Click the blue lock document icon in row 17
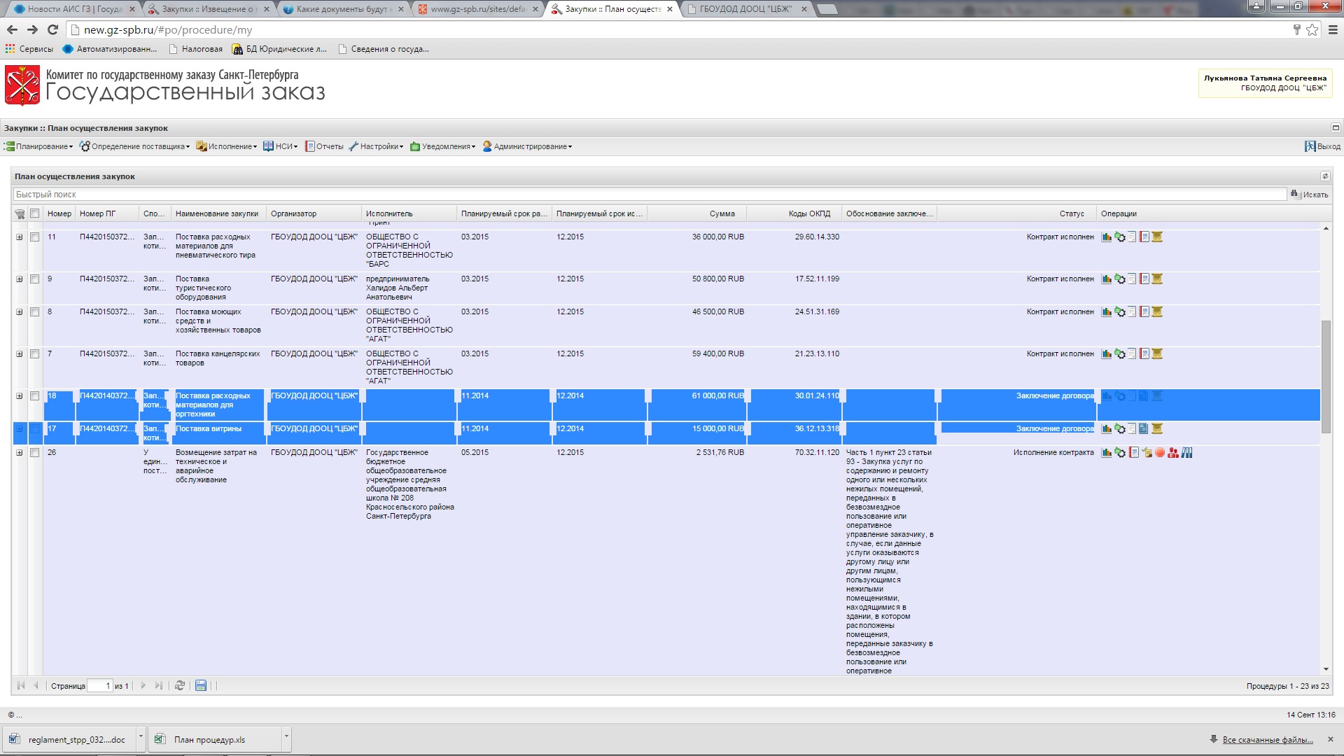This screenshot has height=756, width=1344. click(1144, 429)
